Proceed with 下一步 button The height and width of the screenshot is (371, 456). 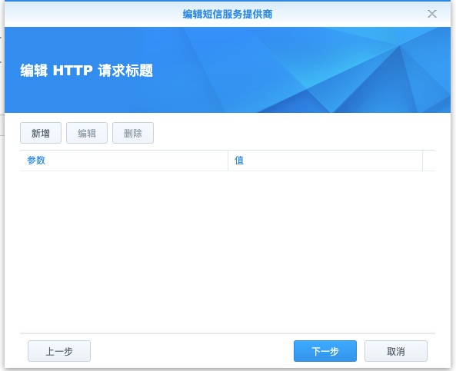click(325, 351)
